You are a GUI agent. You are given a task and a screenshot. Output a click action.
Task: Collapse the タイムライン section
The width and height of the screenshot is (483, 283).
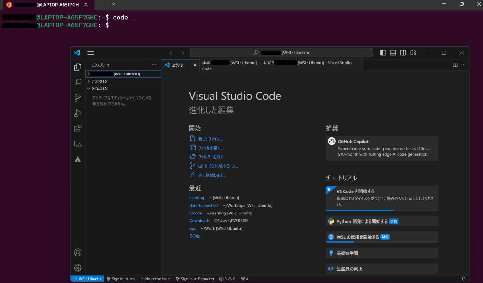click(123, 88)
